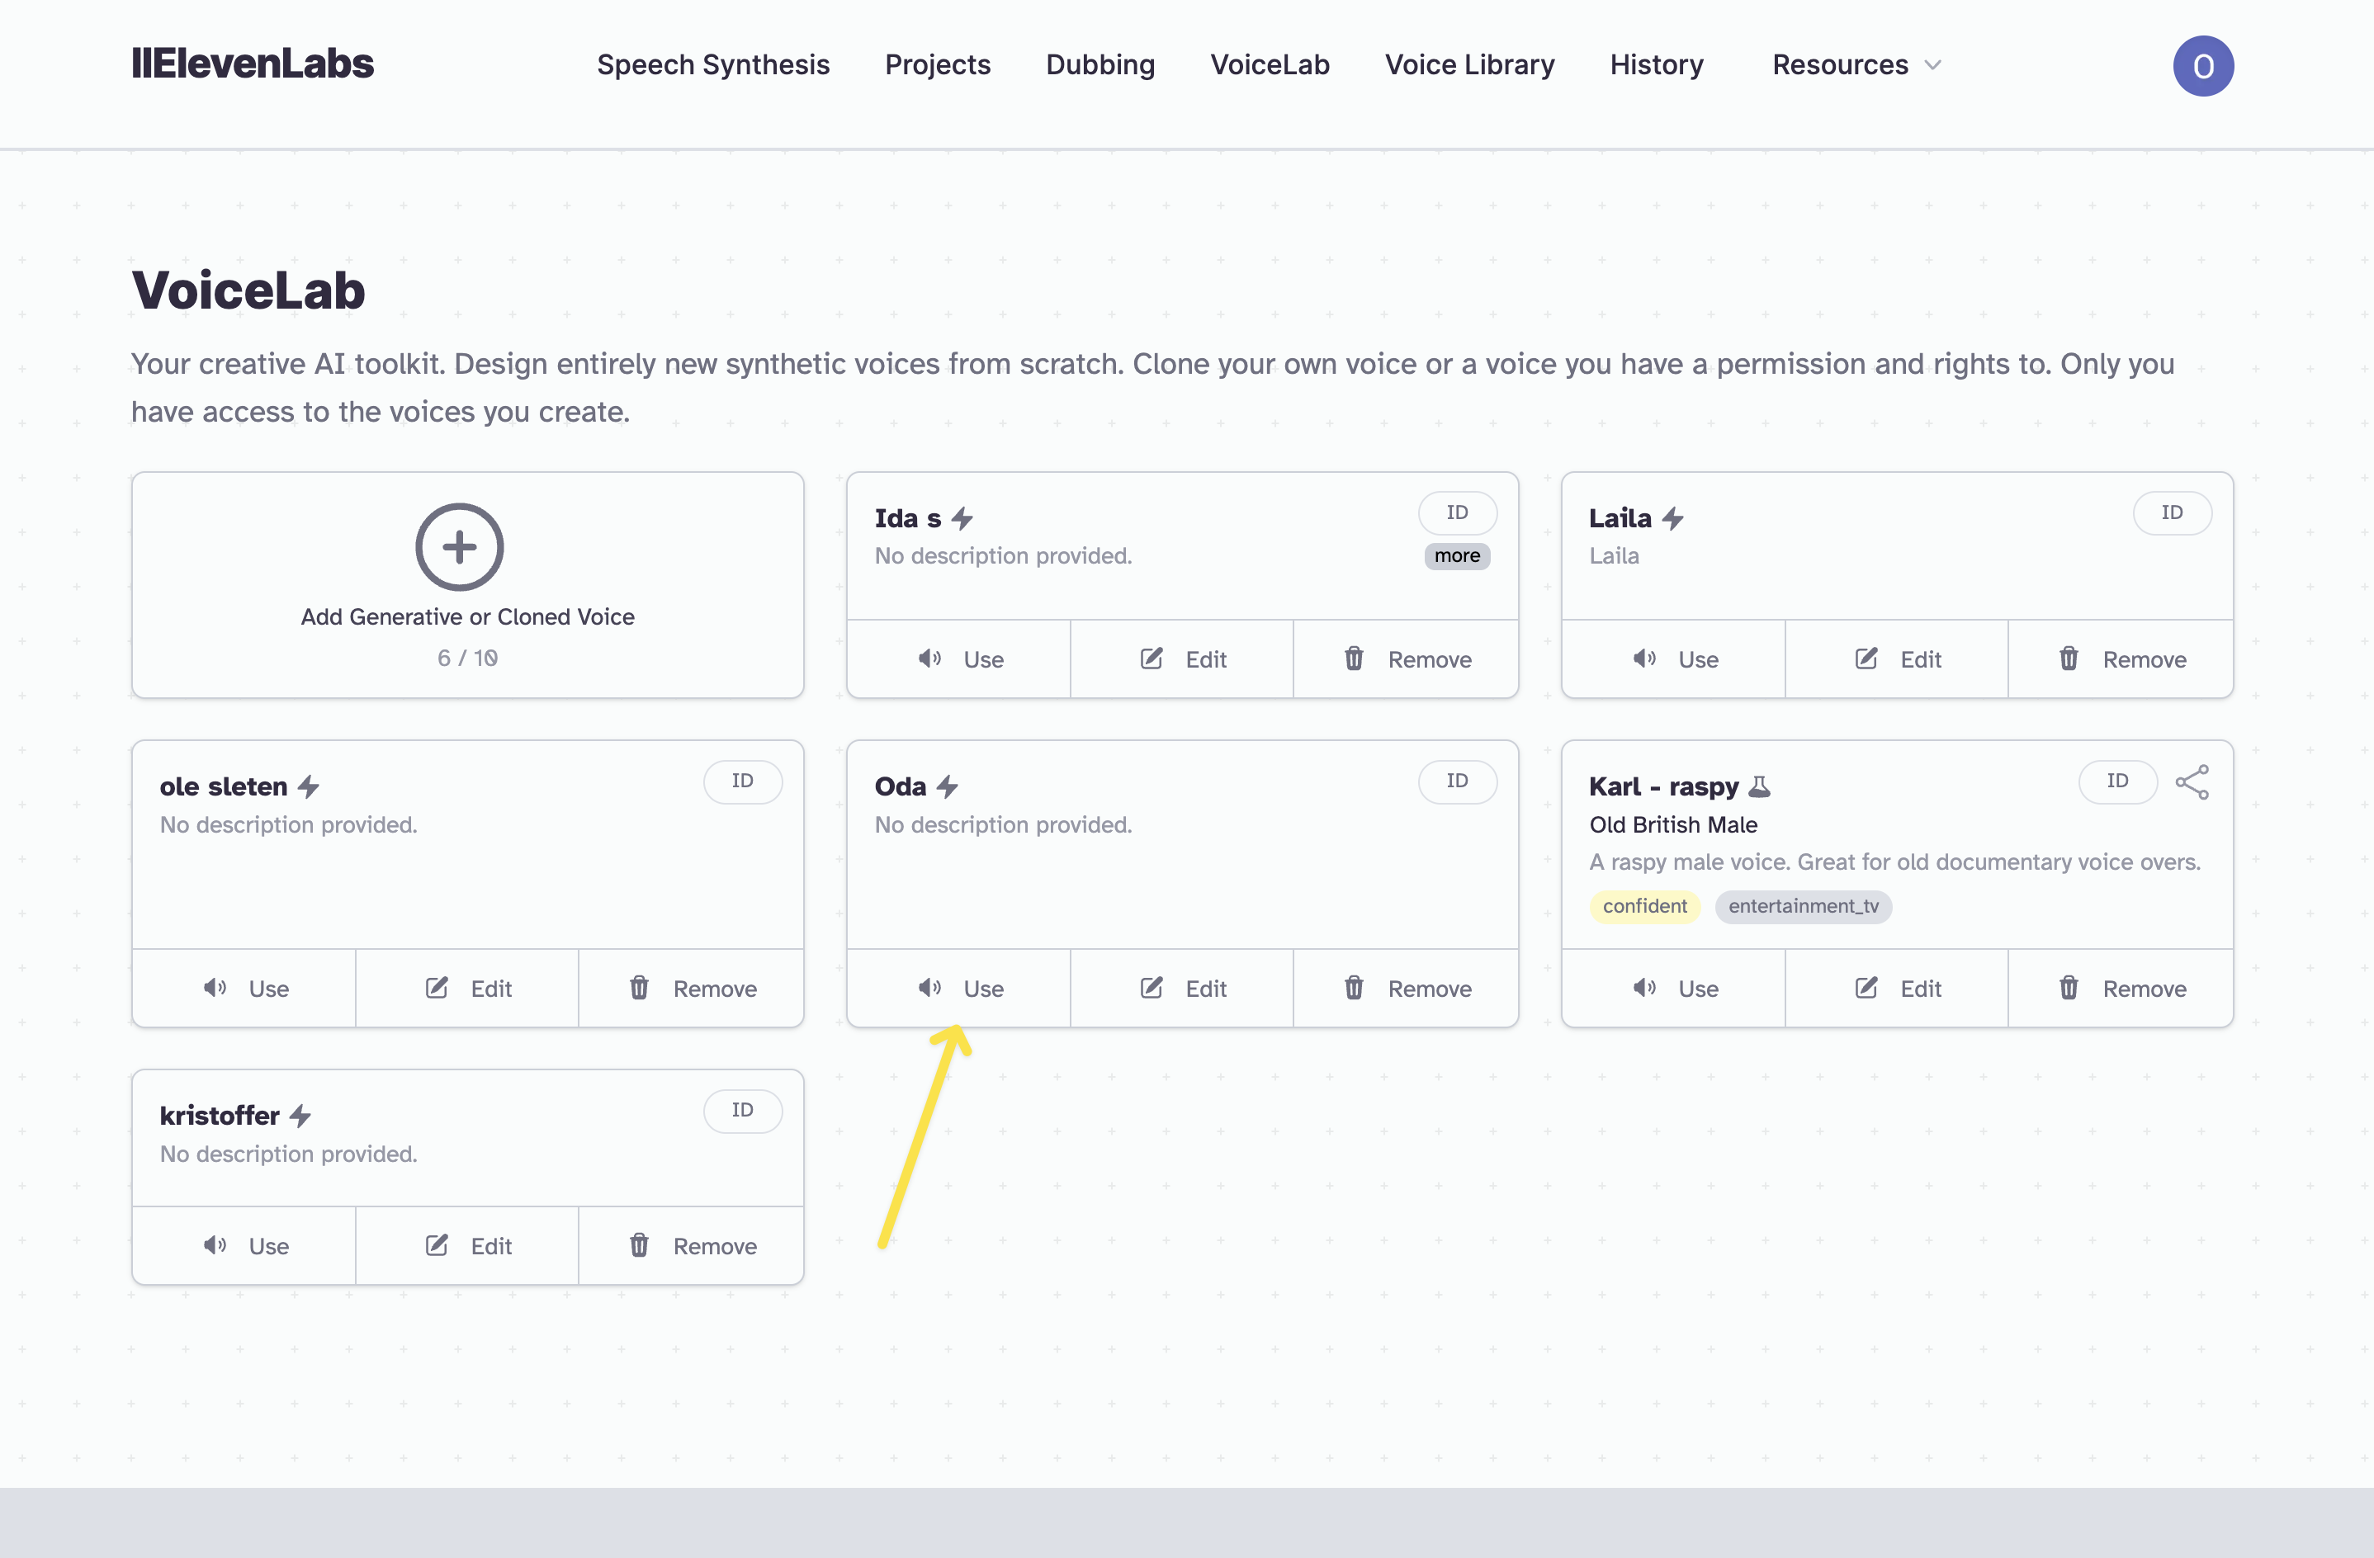
Task: Open the Speech Synthesis tab
Action: tap(712, 65)
